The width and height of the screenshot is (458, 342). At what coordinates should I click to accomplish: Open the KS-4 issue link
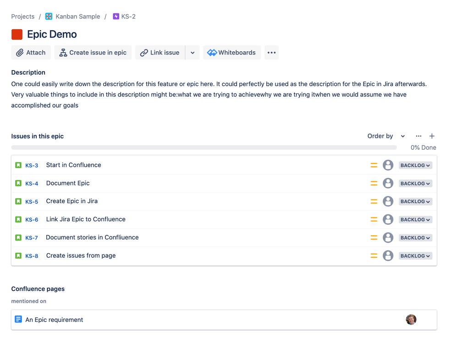pyautogui.click(x=32, y=184)
